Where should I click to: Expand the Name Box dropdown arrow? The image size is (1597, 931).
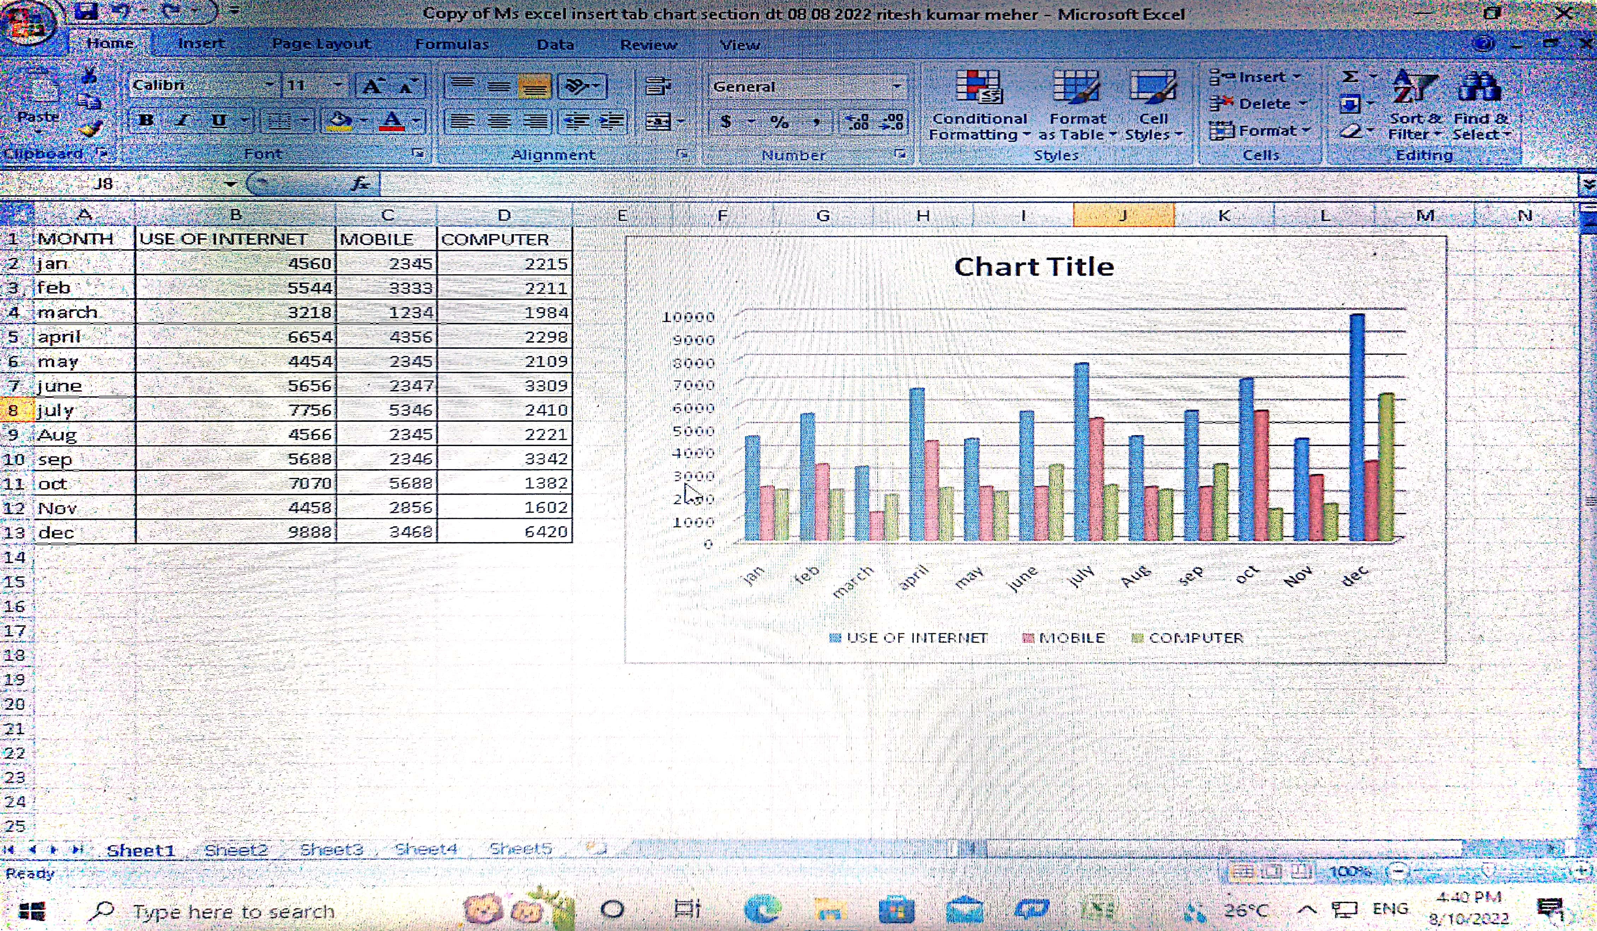(231, 184)
